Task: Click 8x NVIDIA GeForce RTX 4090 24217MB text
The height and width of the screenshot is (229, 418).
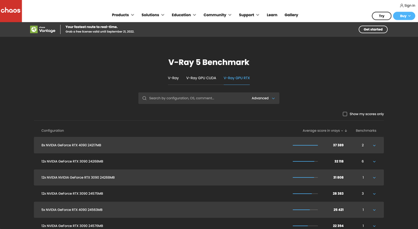Action: pos(71,146)
